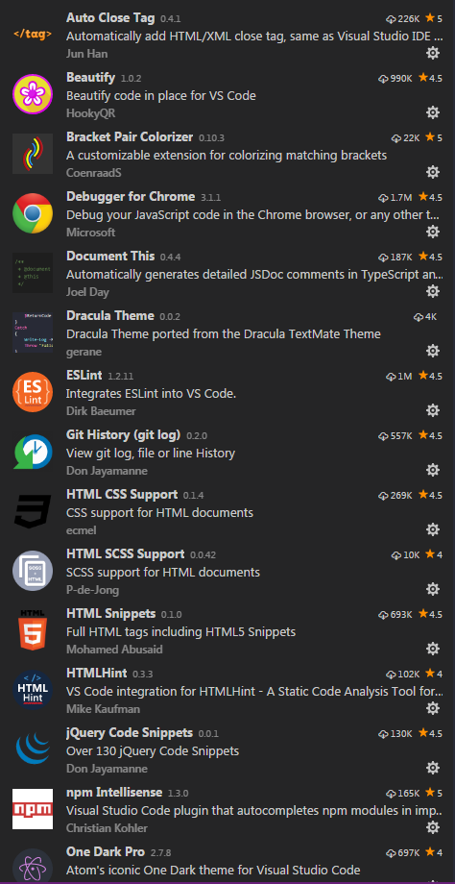
Task: Click the 'Integrates ESLint into VS Code.' description
Action: (x=151, y=394)
